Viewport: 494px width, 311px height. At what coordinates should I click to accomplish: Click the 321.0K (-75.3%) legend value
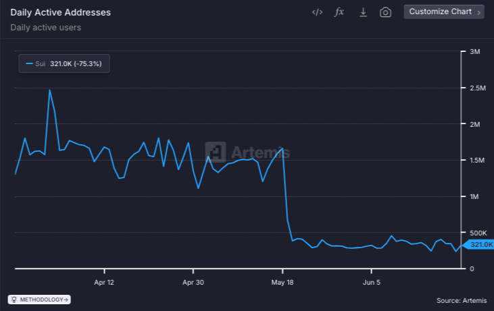[x=76, y=64]
